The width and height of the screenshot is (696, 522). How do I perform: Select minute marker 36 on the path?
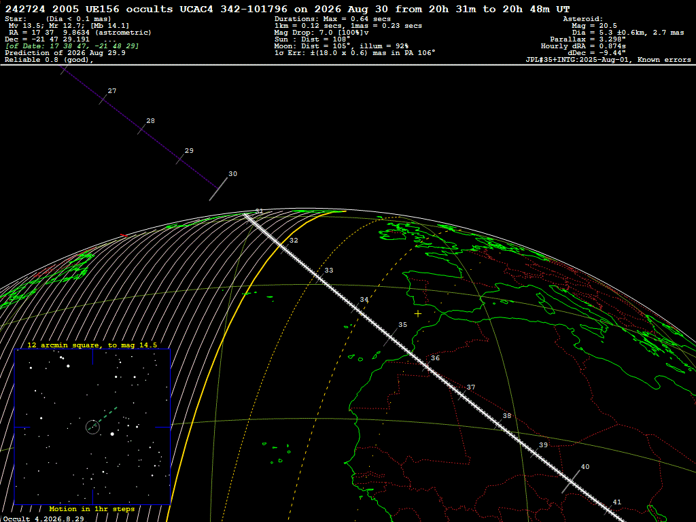(435, 358)
